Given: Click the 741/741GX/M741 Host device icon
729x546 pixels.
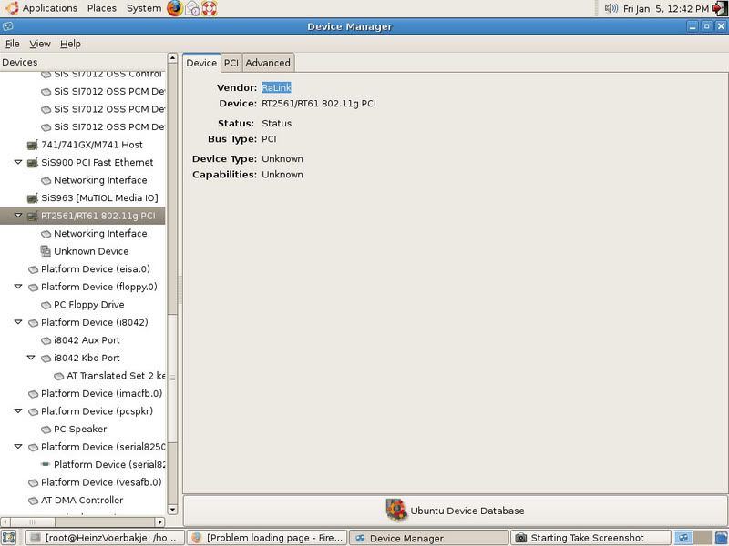Looking at the screenshot, I should pyautogui.click(x=33, y=145).
